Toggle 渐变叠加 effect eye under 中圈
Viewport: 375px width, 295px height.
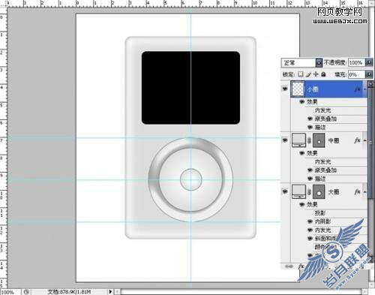coord(310,170)
